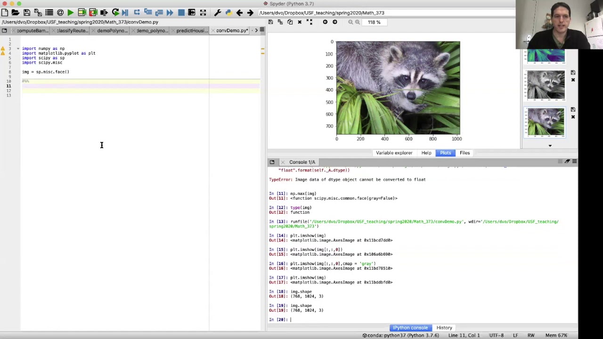Open the History tab
603x339 pixels.
(444, 328)
